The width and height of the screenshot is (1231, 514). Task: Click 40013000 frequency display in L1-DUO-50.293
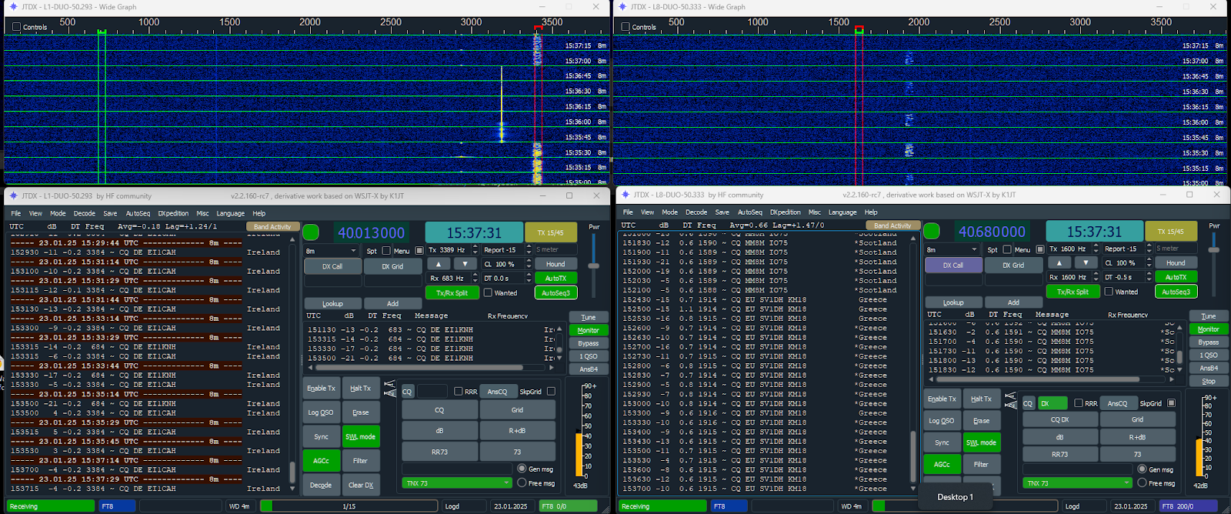pos(372,233)
